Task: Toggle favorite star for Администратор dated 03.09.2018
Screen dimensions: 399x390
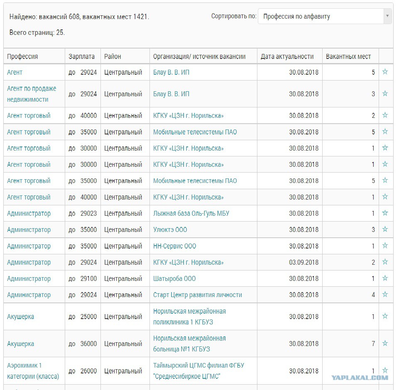Action: pyautogui.click(x=385, y=262)
